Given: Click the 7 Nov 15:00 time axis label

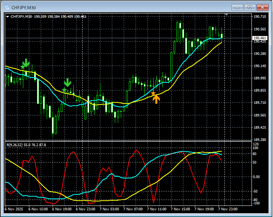Looking at the screenshot, I should tap(180, 209).
